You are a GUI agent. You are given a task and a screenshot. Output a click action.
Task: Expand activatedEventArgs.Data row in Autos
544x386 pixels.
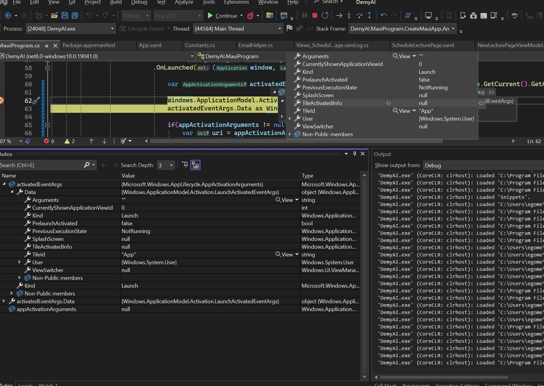click(4, 301)
